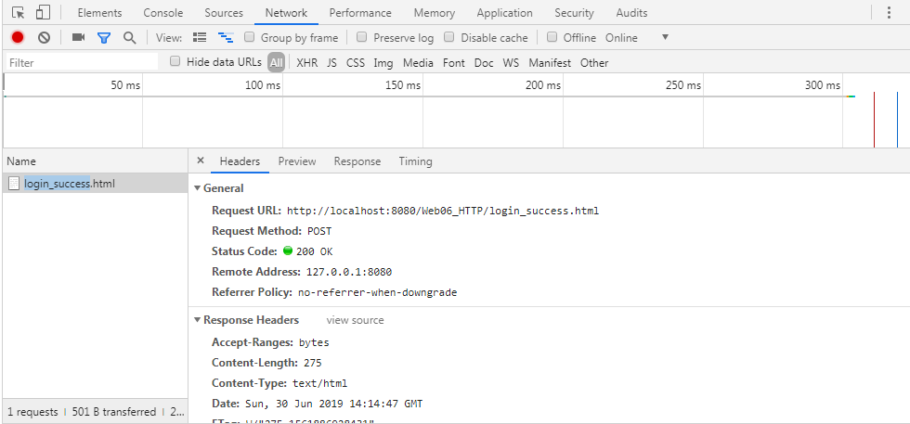Click view source for Response Headers
Viewport: 910px width, 424px height.
[355, 320]
